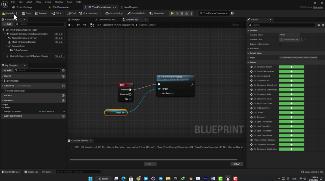This screenshot has width=325, height=181.
Task: Select ConstructionScript function
Action: pyautogui.click(x=16, y=91)
